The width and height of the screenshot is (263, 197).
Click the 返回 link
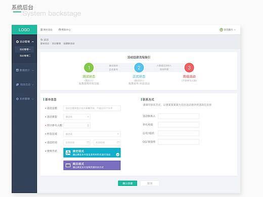(46, 40)
